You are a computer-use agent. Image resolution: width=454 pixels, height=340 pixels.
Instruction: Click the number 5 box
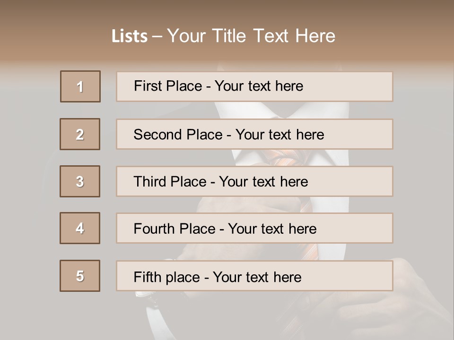[x=80, y=276]
